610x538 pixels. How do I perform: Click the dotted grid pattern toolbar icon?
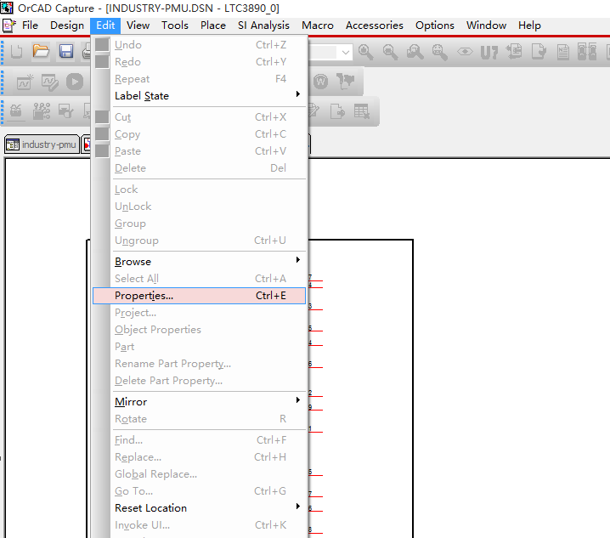42,111
